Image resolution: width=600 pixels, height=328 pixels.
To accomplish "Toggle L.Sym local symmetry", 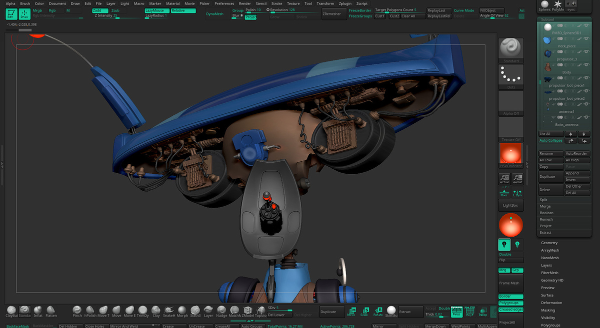I will tap(517, 192).
